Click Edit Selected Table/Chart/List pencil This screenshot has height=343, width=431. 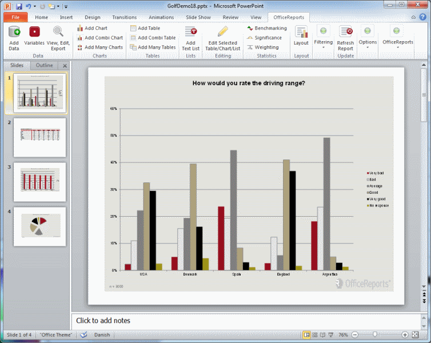click(x=223, y=31)
